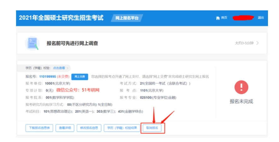279x142 pixels.
Task: Open the 报名前可先进行网上调查 survey banner
Action: point(72,43)
